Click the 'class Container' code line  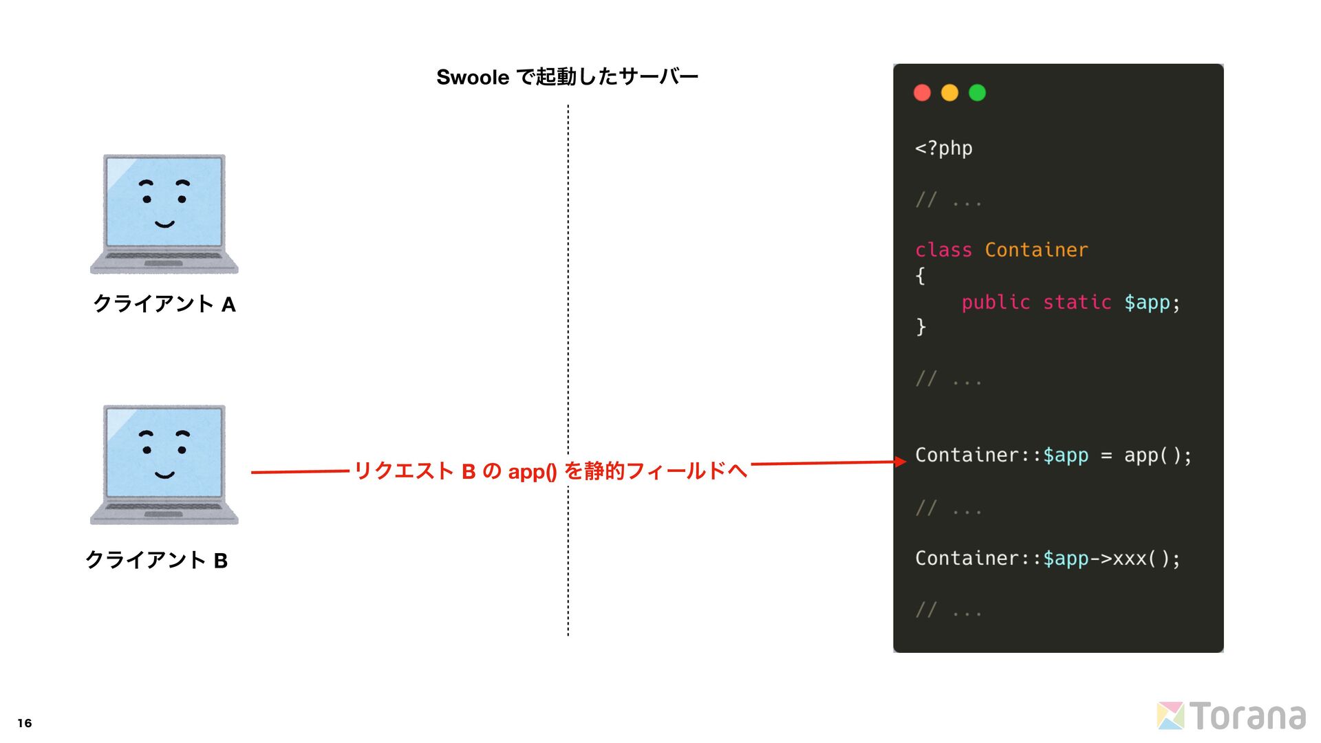1001,250
